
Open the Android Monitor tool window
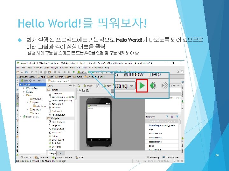click(x=62, y=157)
